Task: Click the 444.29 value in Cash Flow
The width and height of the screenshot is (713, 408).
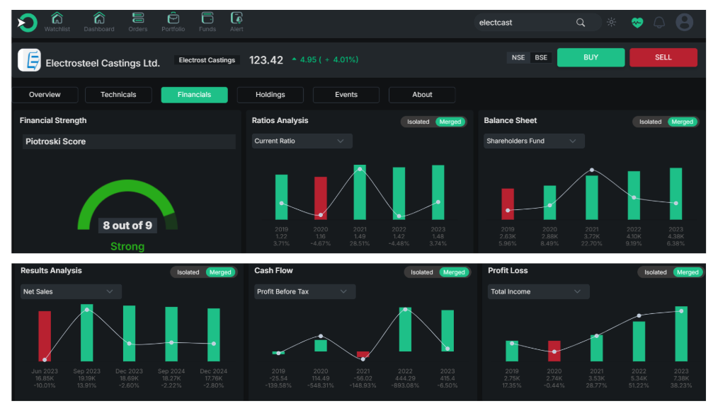Action: click(x=405, y=378)
